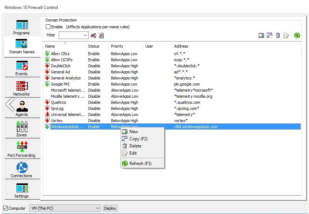Click BelowApps High priority of General Ad

[124, 72]
